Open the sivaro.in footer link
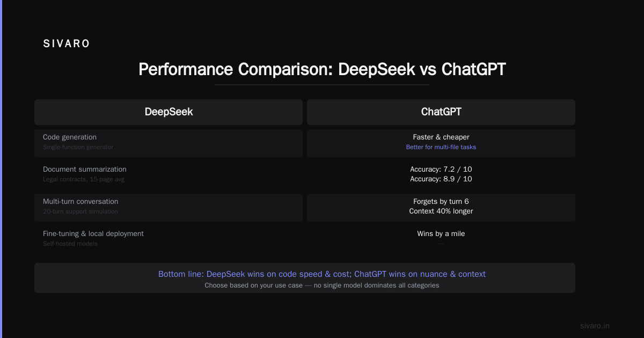The image size is (644, 338). (595, 326)
